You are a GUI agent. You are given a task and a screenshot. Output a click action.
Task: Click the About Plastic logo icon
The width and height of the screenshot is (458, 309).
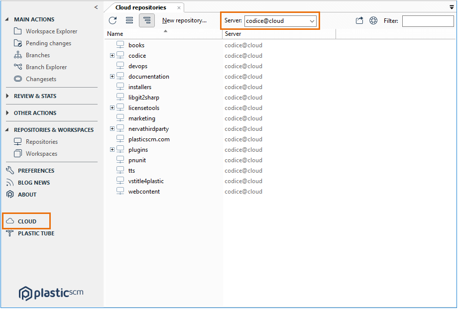10,195
